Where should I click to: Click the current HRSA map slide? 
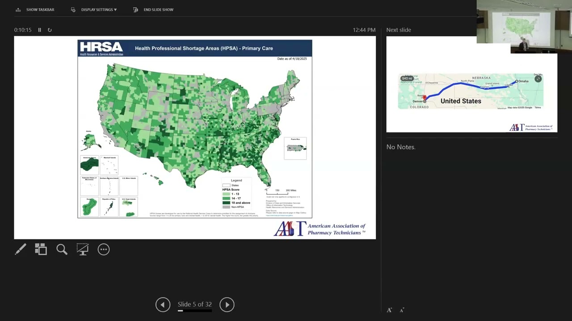[195, 137]
